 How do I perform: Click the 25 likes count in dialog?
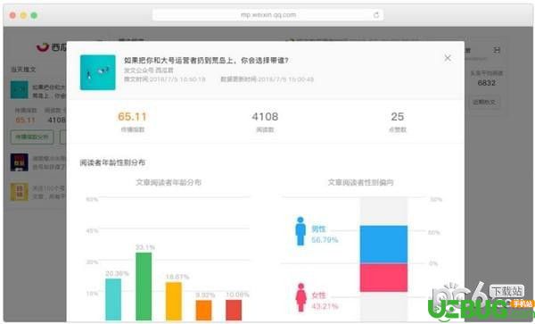(398, 117)
